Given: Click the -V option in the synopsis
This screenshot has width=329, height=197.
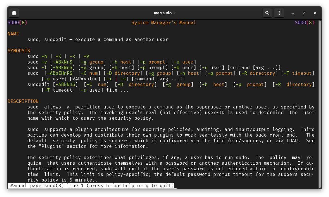Looking at the screenshot, I should point(86,56).
